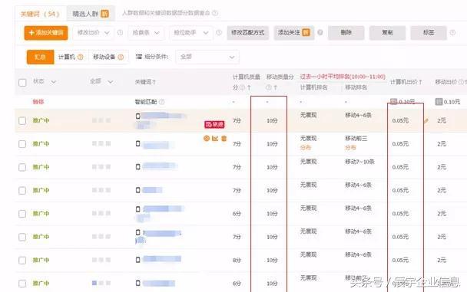Click the 移动排名 column header
Screen dimensions: 467x292
356,87
